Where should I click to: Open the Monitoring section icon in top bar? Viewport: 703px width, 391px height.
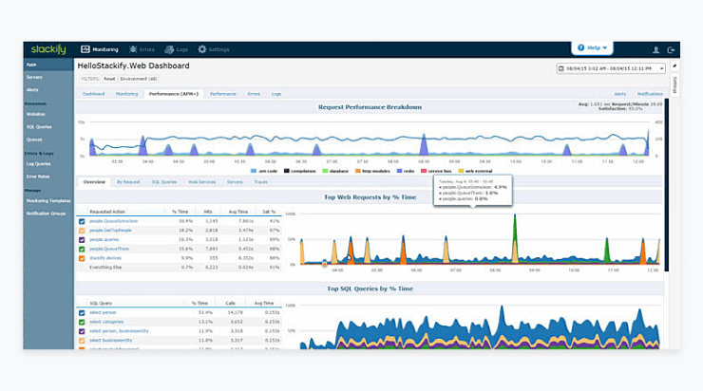point(85,49)
